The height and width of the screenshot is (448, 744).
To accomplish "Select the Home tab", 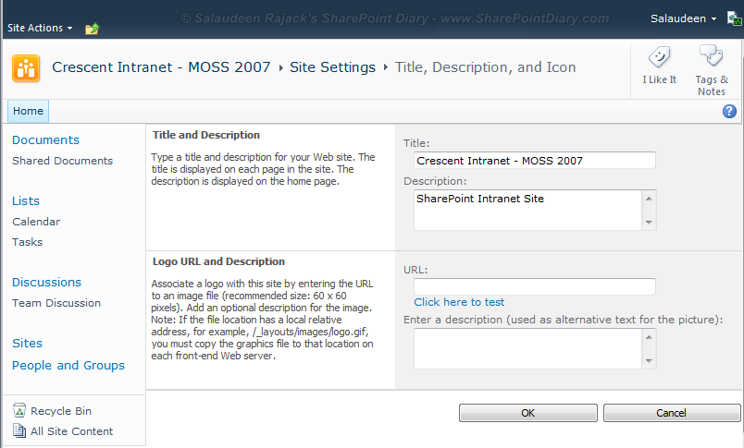I will click(x=28, y=111).
